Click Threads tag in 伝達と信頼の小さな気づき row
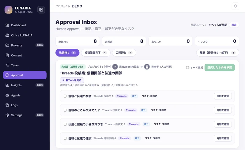 click(134, 124)
